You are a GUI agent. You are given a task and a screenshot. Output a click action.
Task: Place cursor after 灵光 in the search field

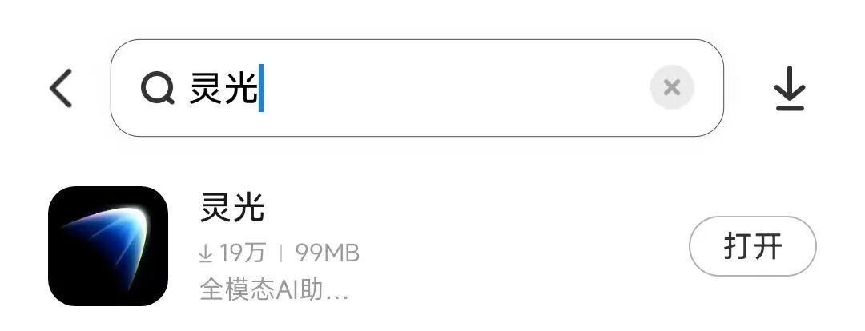(261, 88)
